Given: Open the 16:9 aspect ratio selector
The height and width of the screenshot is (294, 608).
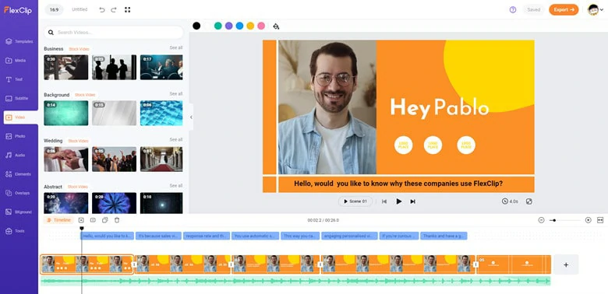Looking at the screenshot, I should click(54, 9).
